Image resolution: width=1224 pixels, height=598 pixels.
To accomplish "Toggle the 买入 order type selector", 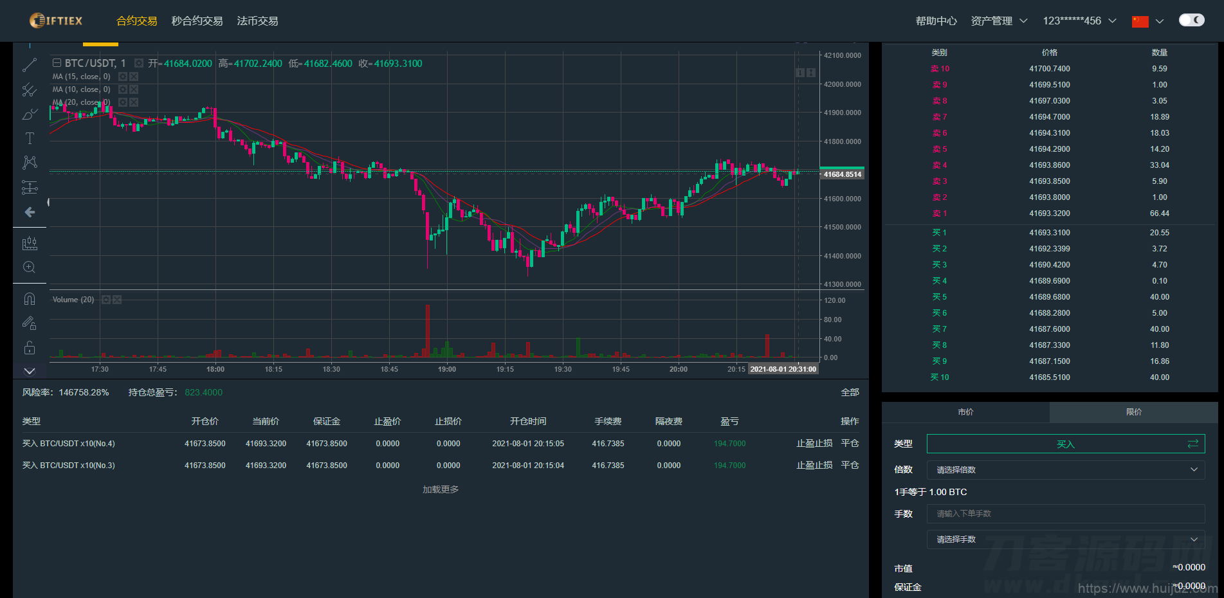I will [1066, 444].
